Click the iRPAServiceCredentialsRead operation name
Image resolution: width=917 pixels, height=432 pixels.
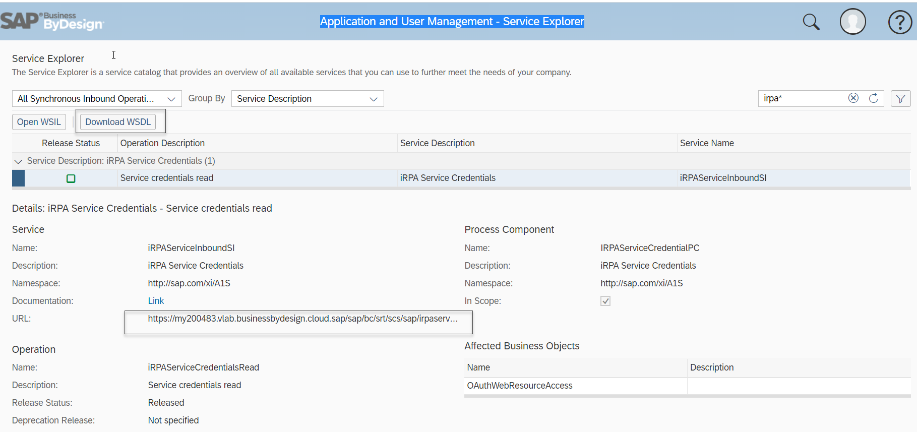[x=203, y=367]
